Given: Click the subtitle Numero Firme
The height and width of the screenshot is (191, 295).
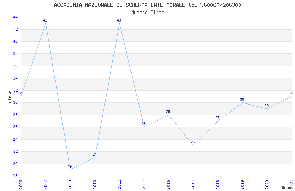Looking at the screenshot, I should click(x=148, y=13).
